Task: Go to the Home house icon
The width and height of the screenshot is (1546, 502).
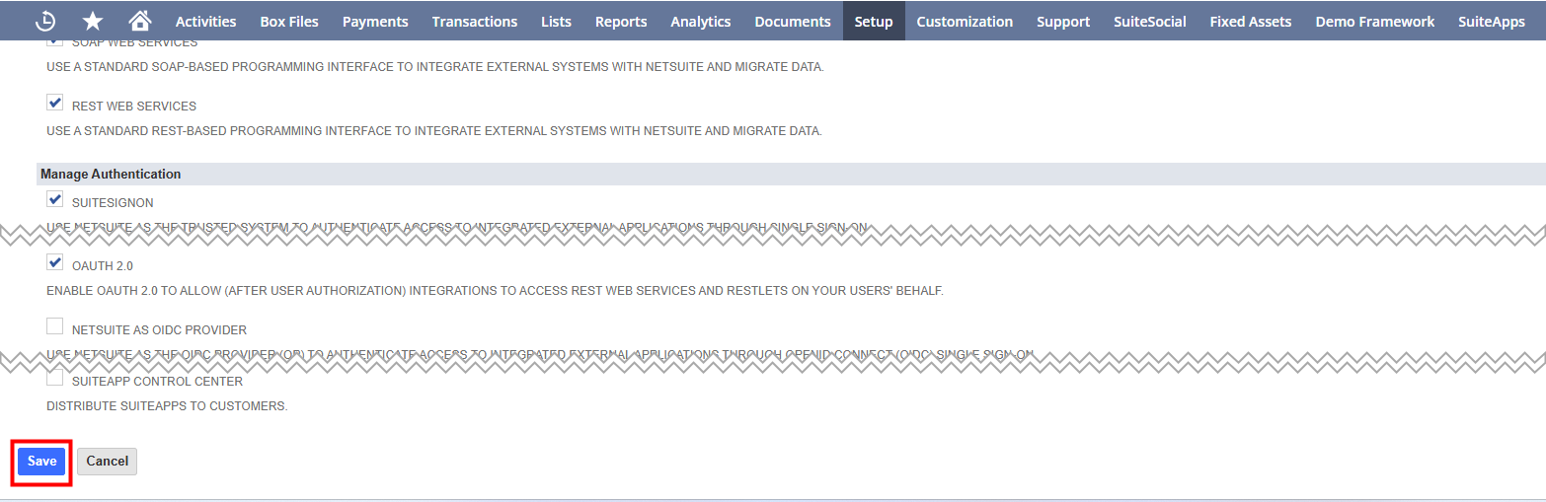Action: point(140,21)
